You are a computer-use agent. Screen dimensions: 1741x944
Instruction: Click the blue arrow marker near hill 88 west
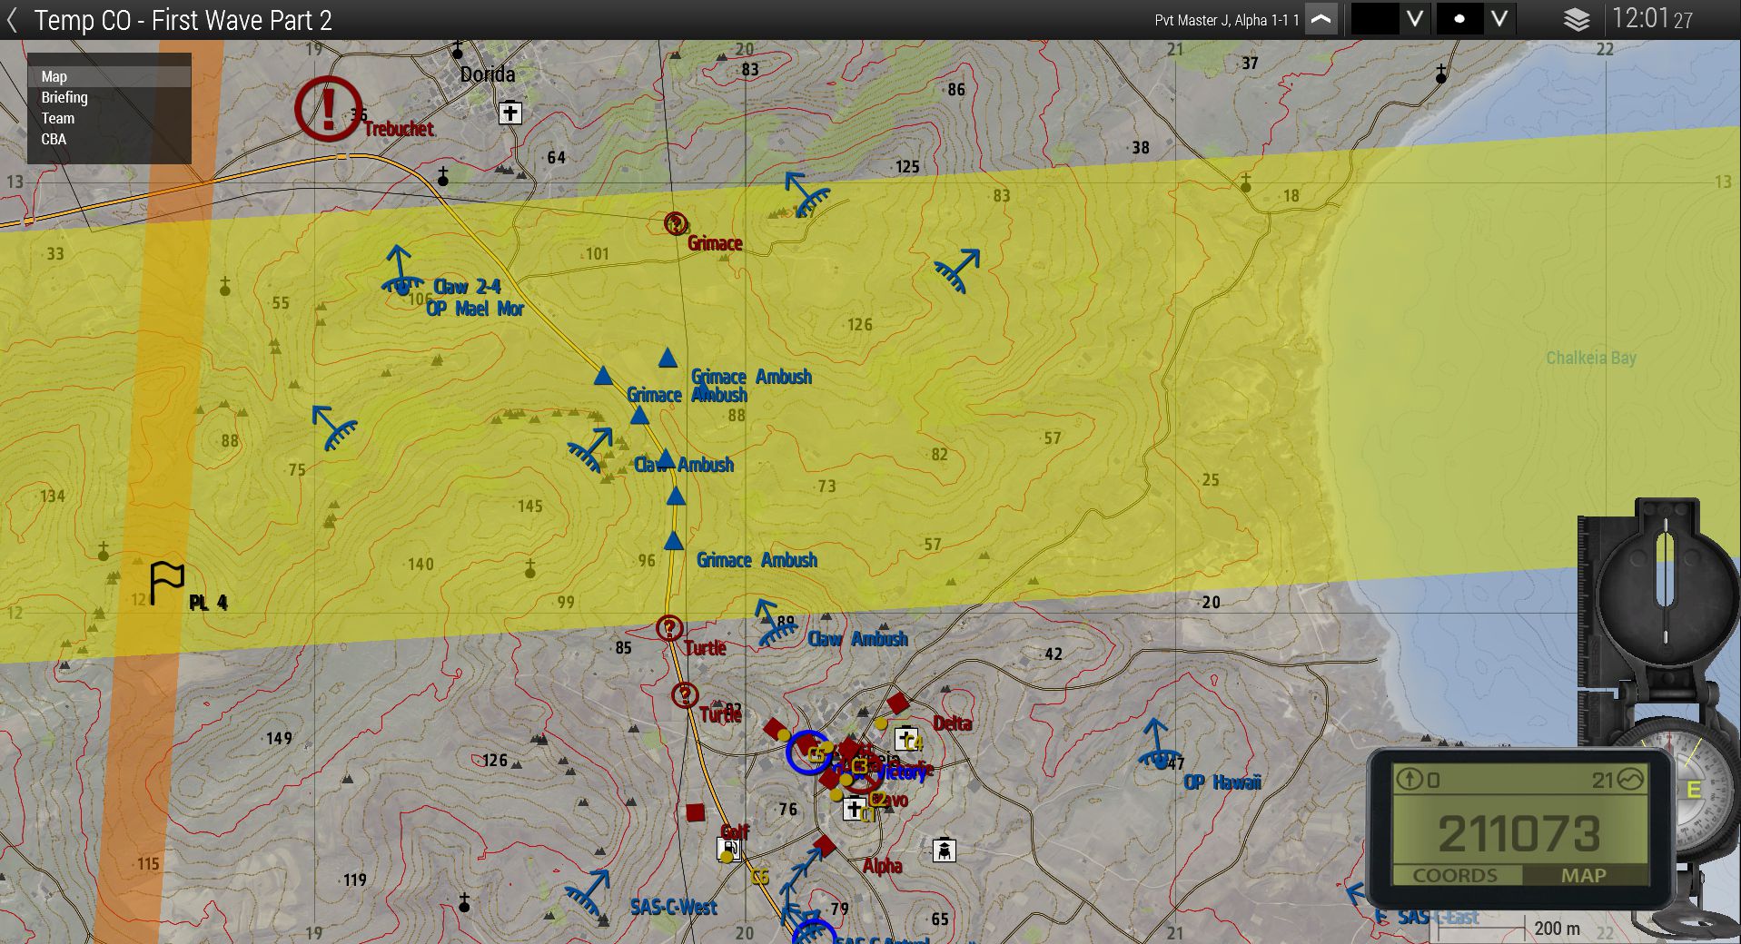point(333,428)
